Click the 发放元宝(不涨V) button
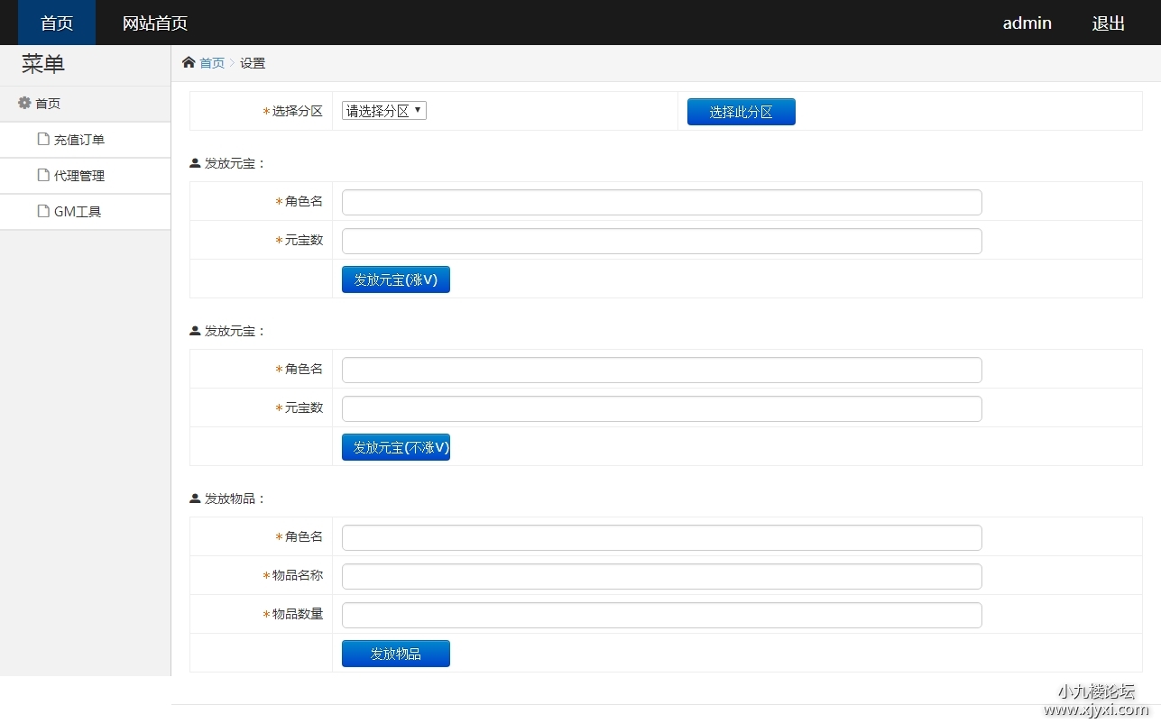1161x723 pixels. pos(395,447)
